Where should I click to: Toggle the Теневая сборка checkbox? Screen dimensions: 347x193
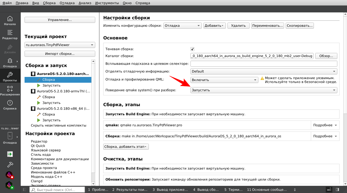coord(192,49)
